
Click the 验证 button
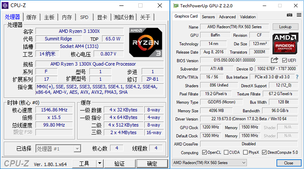pos(120,164)
